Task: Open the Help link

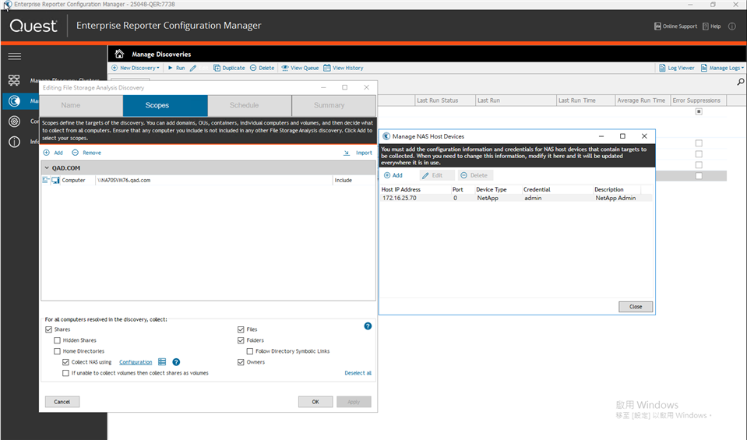Action: (712, 26)
